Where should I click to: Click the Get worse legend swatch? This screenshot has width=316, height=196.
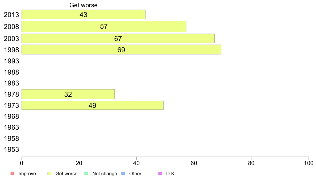pyautogui.click(x=49, y=173)
